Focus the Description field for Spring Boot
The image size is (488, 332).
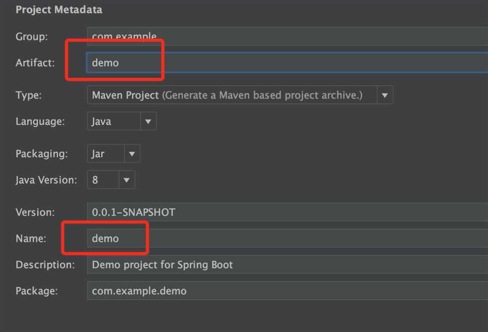[x=287, y=265]
